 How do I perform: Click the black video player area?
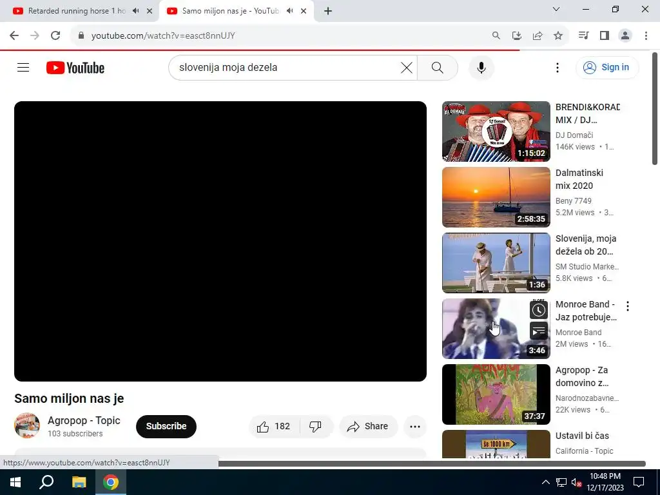[x=220, y=241]
